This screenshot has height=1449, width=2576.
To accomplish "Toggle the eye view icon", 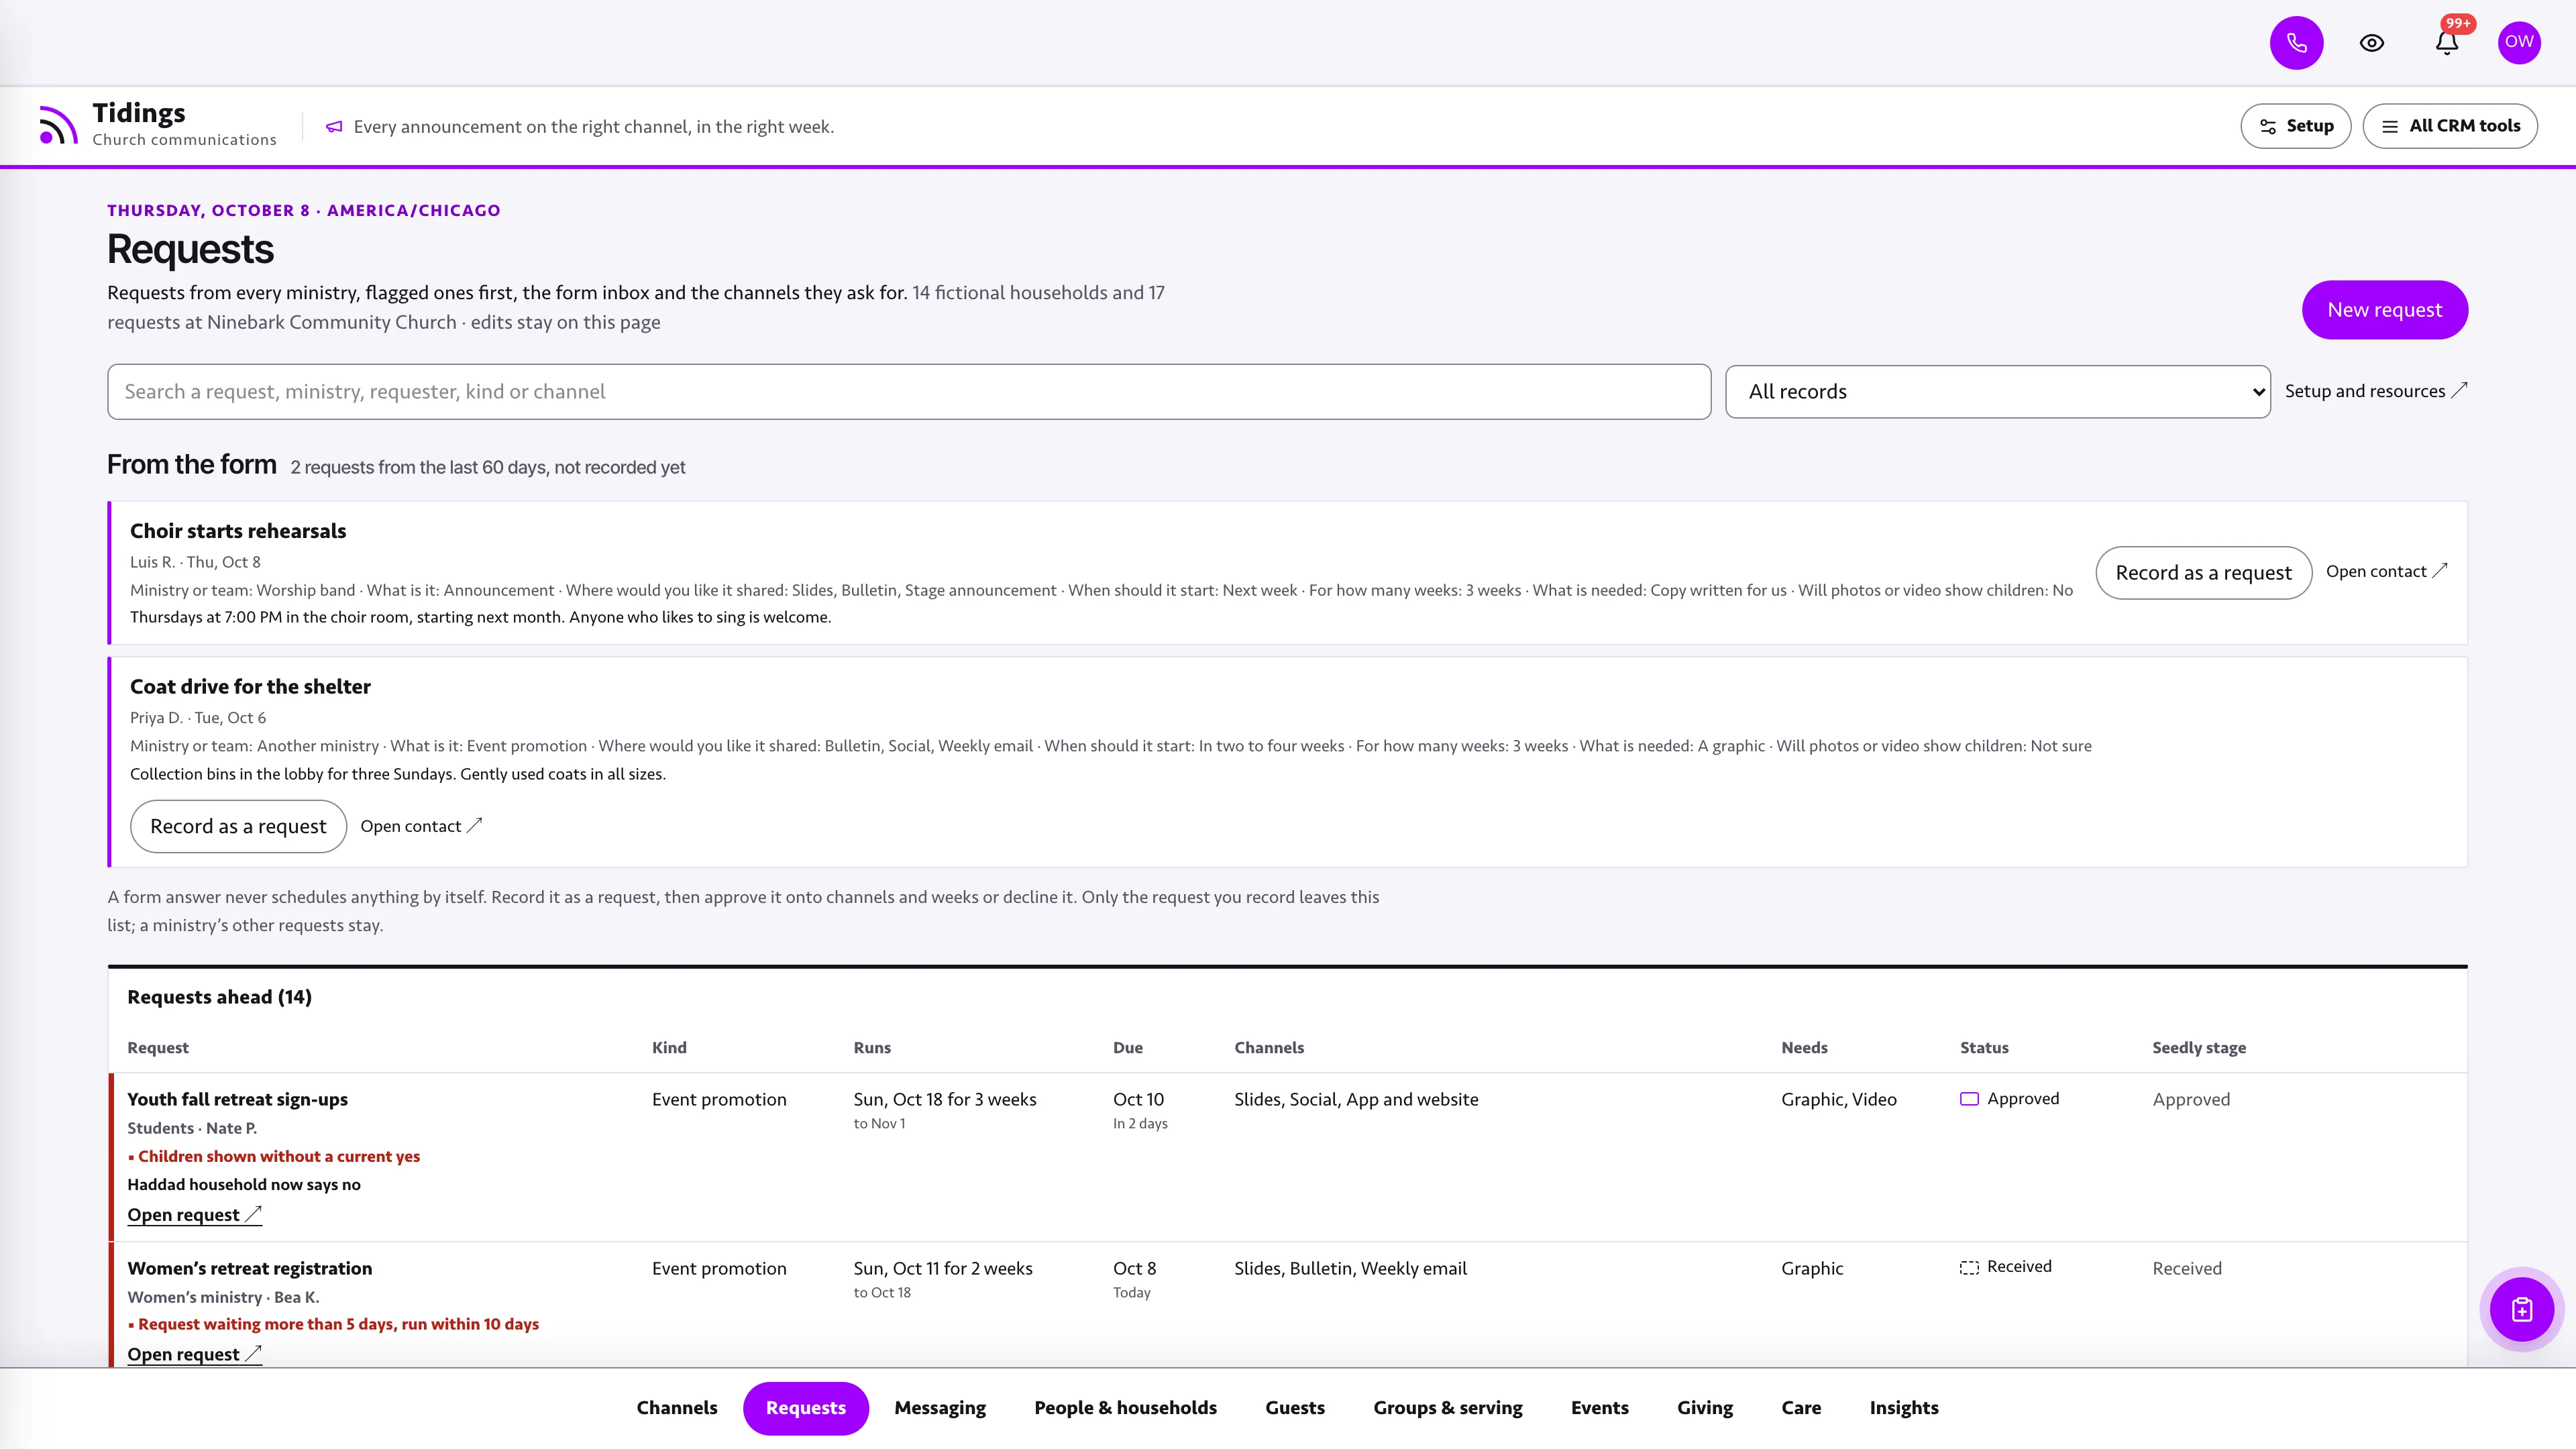I will click(2372, 43).
